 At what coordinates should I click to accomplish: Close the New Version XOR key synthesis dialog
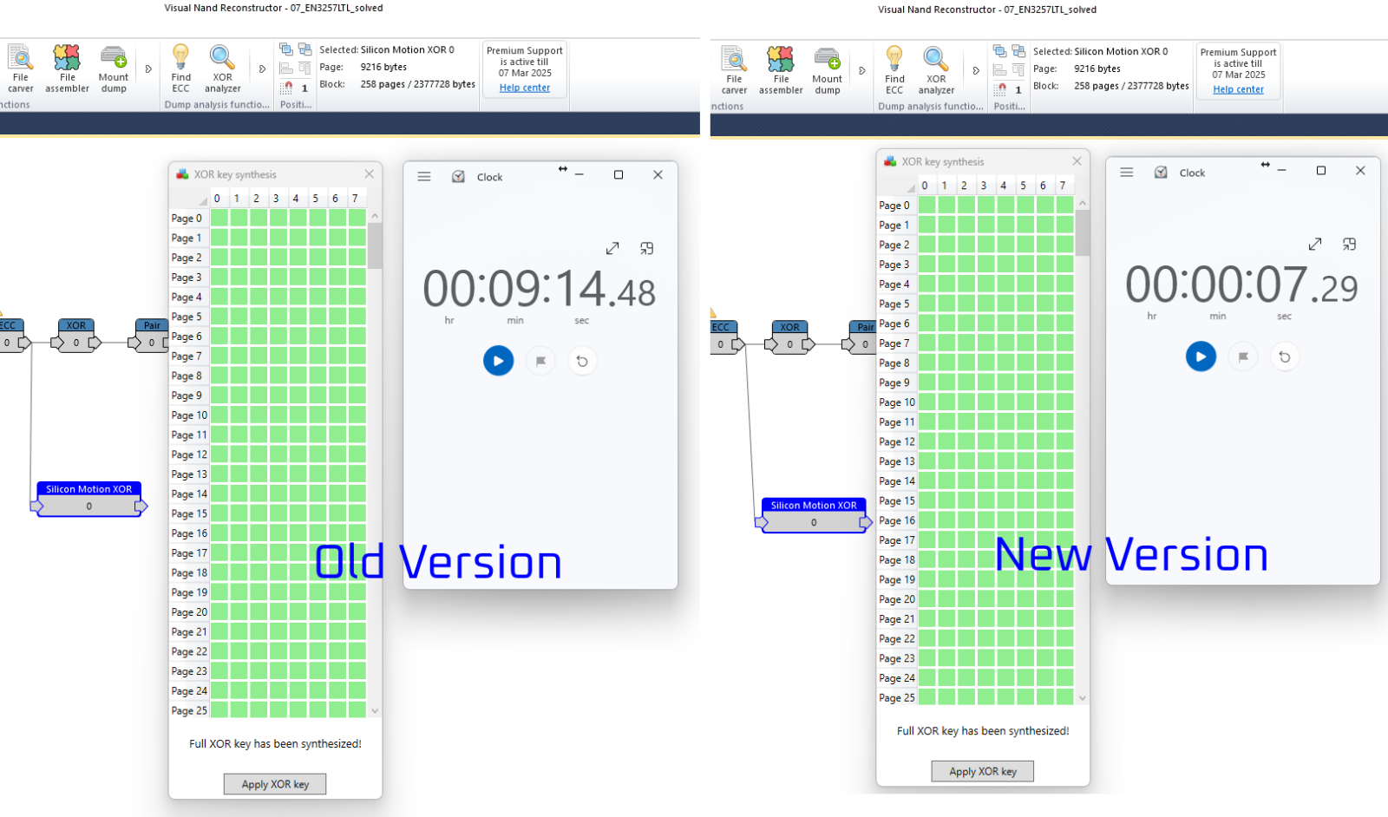(1077, 161)
